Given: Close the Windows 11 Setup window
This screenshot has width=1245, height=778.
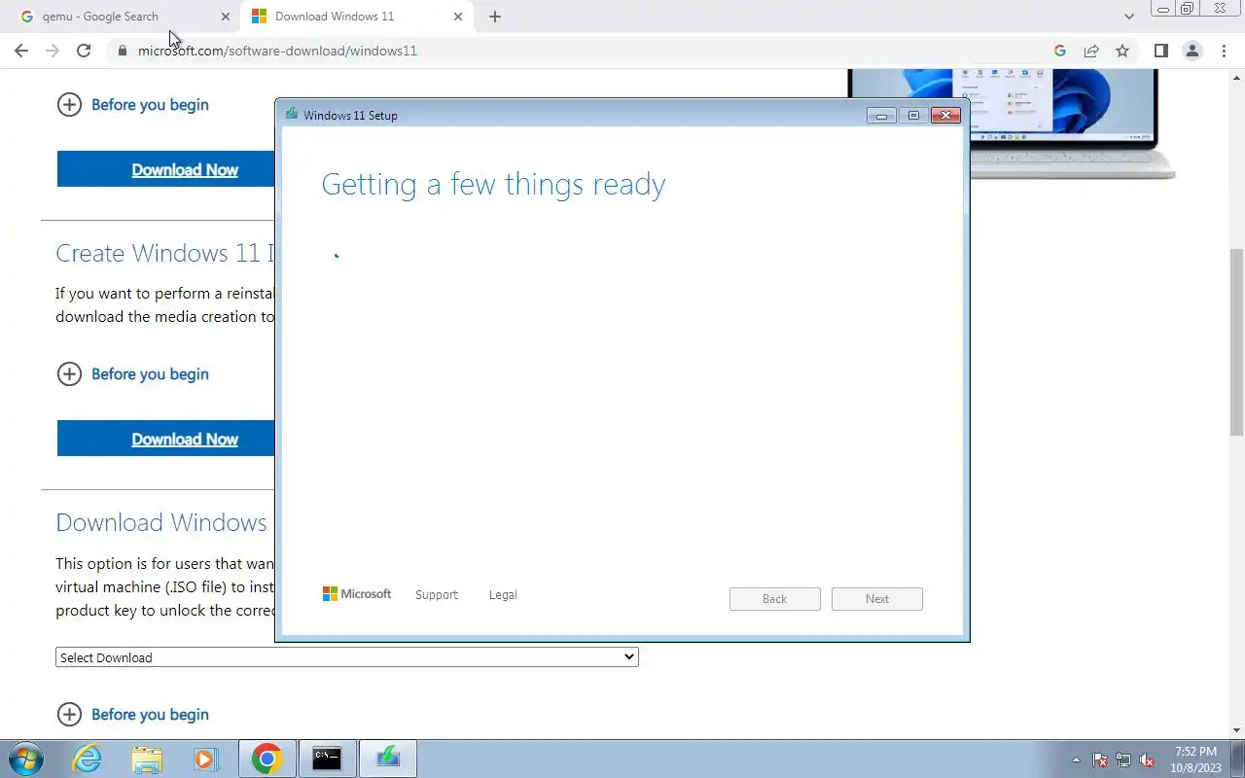Looking at the screenshot, I should [945, 116].
